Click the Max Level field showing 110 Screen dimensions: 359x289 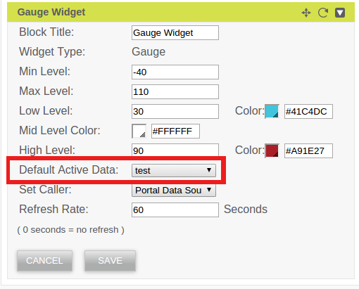(x=175, y=91)
